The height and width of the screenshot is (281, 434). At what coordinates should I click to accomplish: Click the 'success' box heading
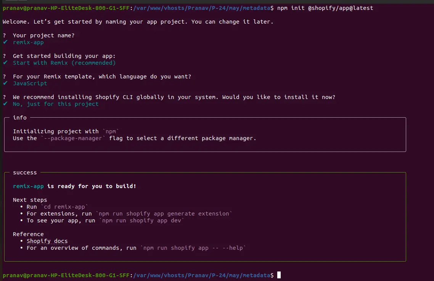click(25, 172)
